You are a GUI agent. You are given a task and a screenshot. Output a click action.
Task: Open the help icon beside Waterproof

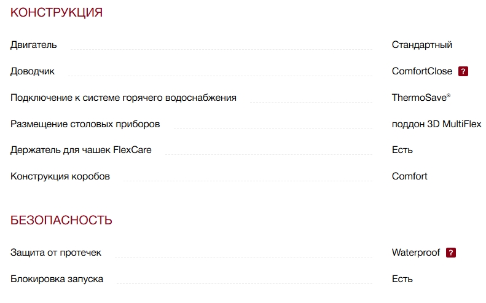(451, 253)
